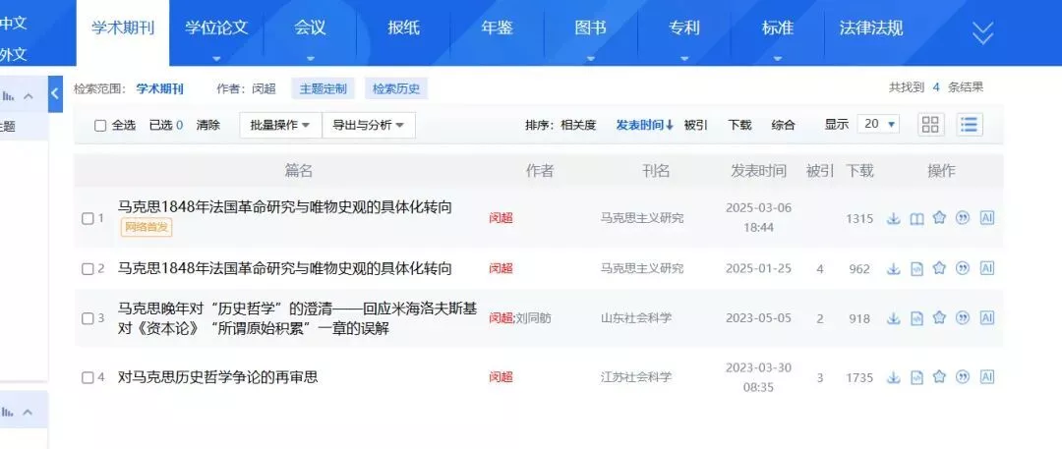Select checkbox for result number 4
Image resolution: width=1062 pixels, height=449 pixels.
88,377
